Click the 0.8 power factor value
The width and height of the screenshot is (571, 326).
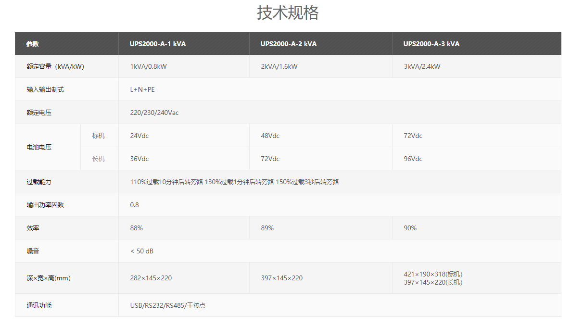(134, 205)
